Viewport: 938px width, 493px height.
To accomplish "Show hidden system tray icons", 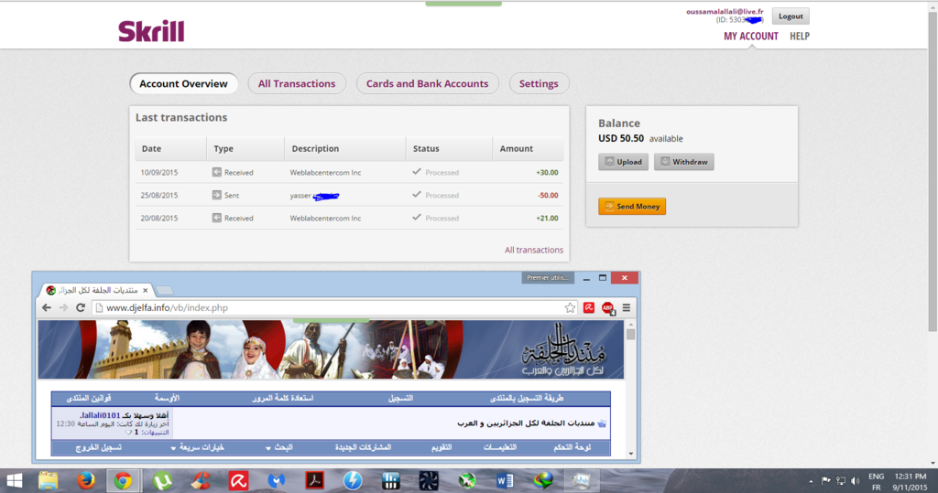I will 812,481.
